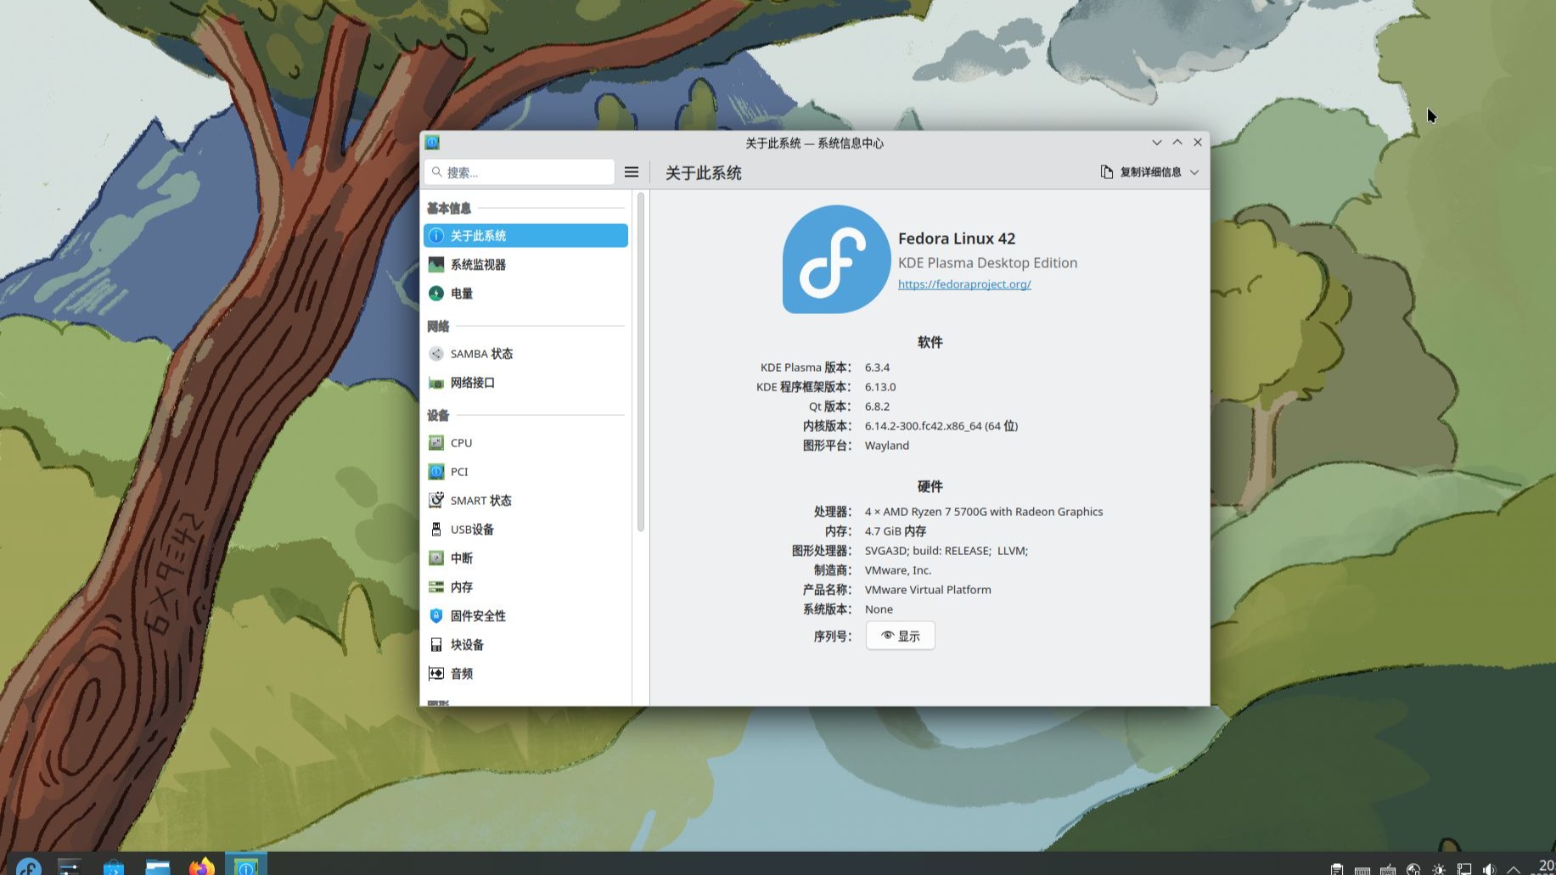This screenshot has height=875, width=1556.
Task: Click the SVGA3D graphics processor text
Action: point(947,551)
